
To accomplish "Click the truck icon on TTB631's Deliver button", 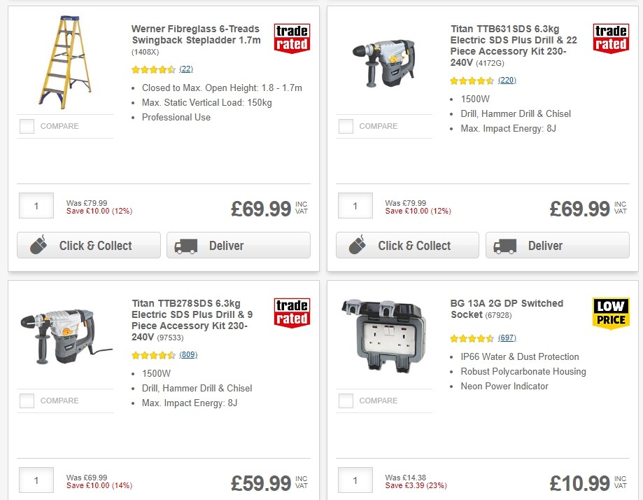I will click(x=505, y=245).
